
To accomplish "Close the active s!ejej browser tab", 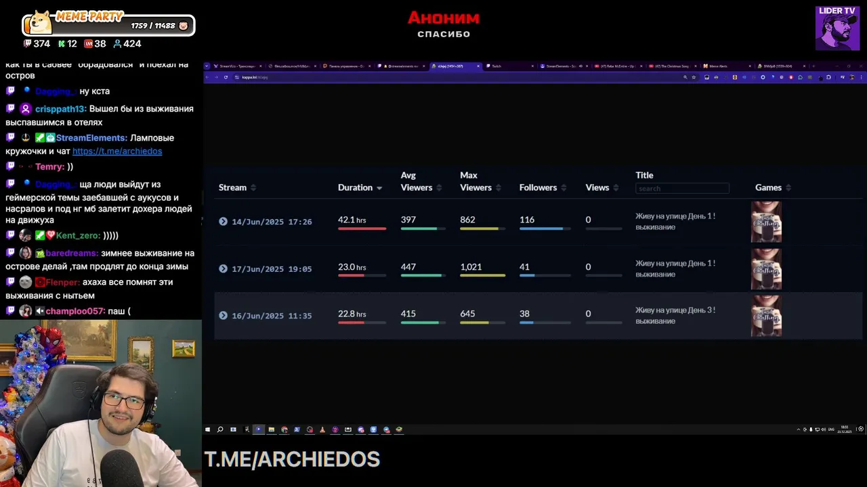I will (x=478, y=66).
